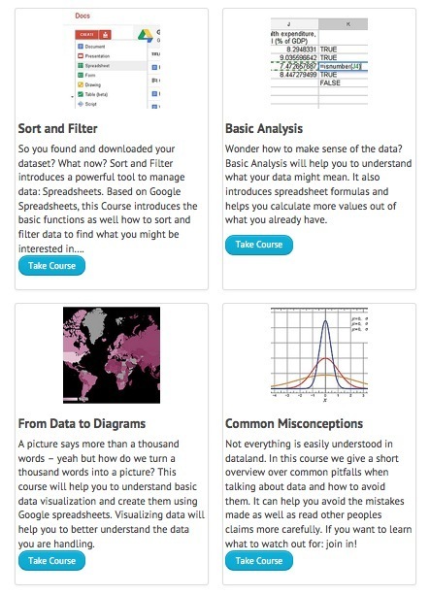Viewport: 430px width, 594px height.
Task: Click Take Course under Sort and Filter
Action: (51, 266)
